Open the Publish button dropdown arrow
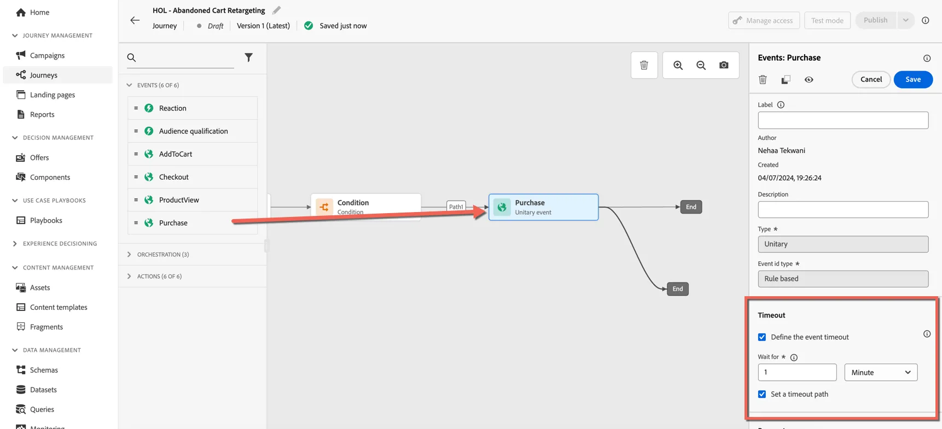 click(905, 20)
